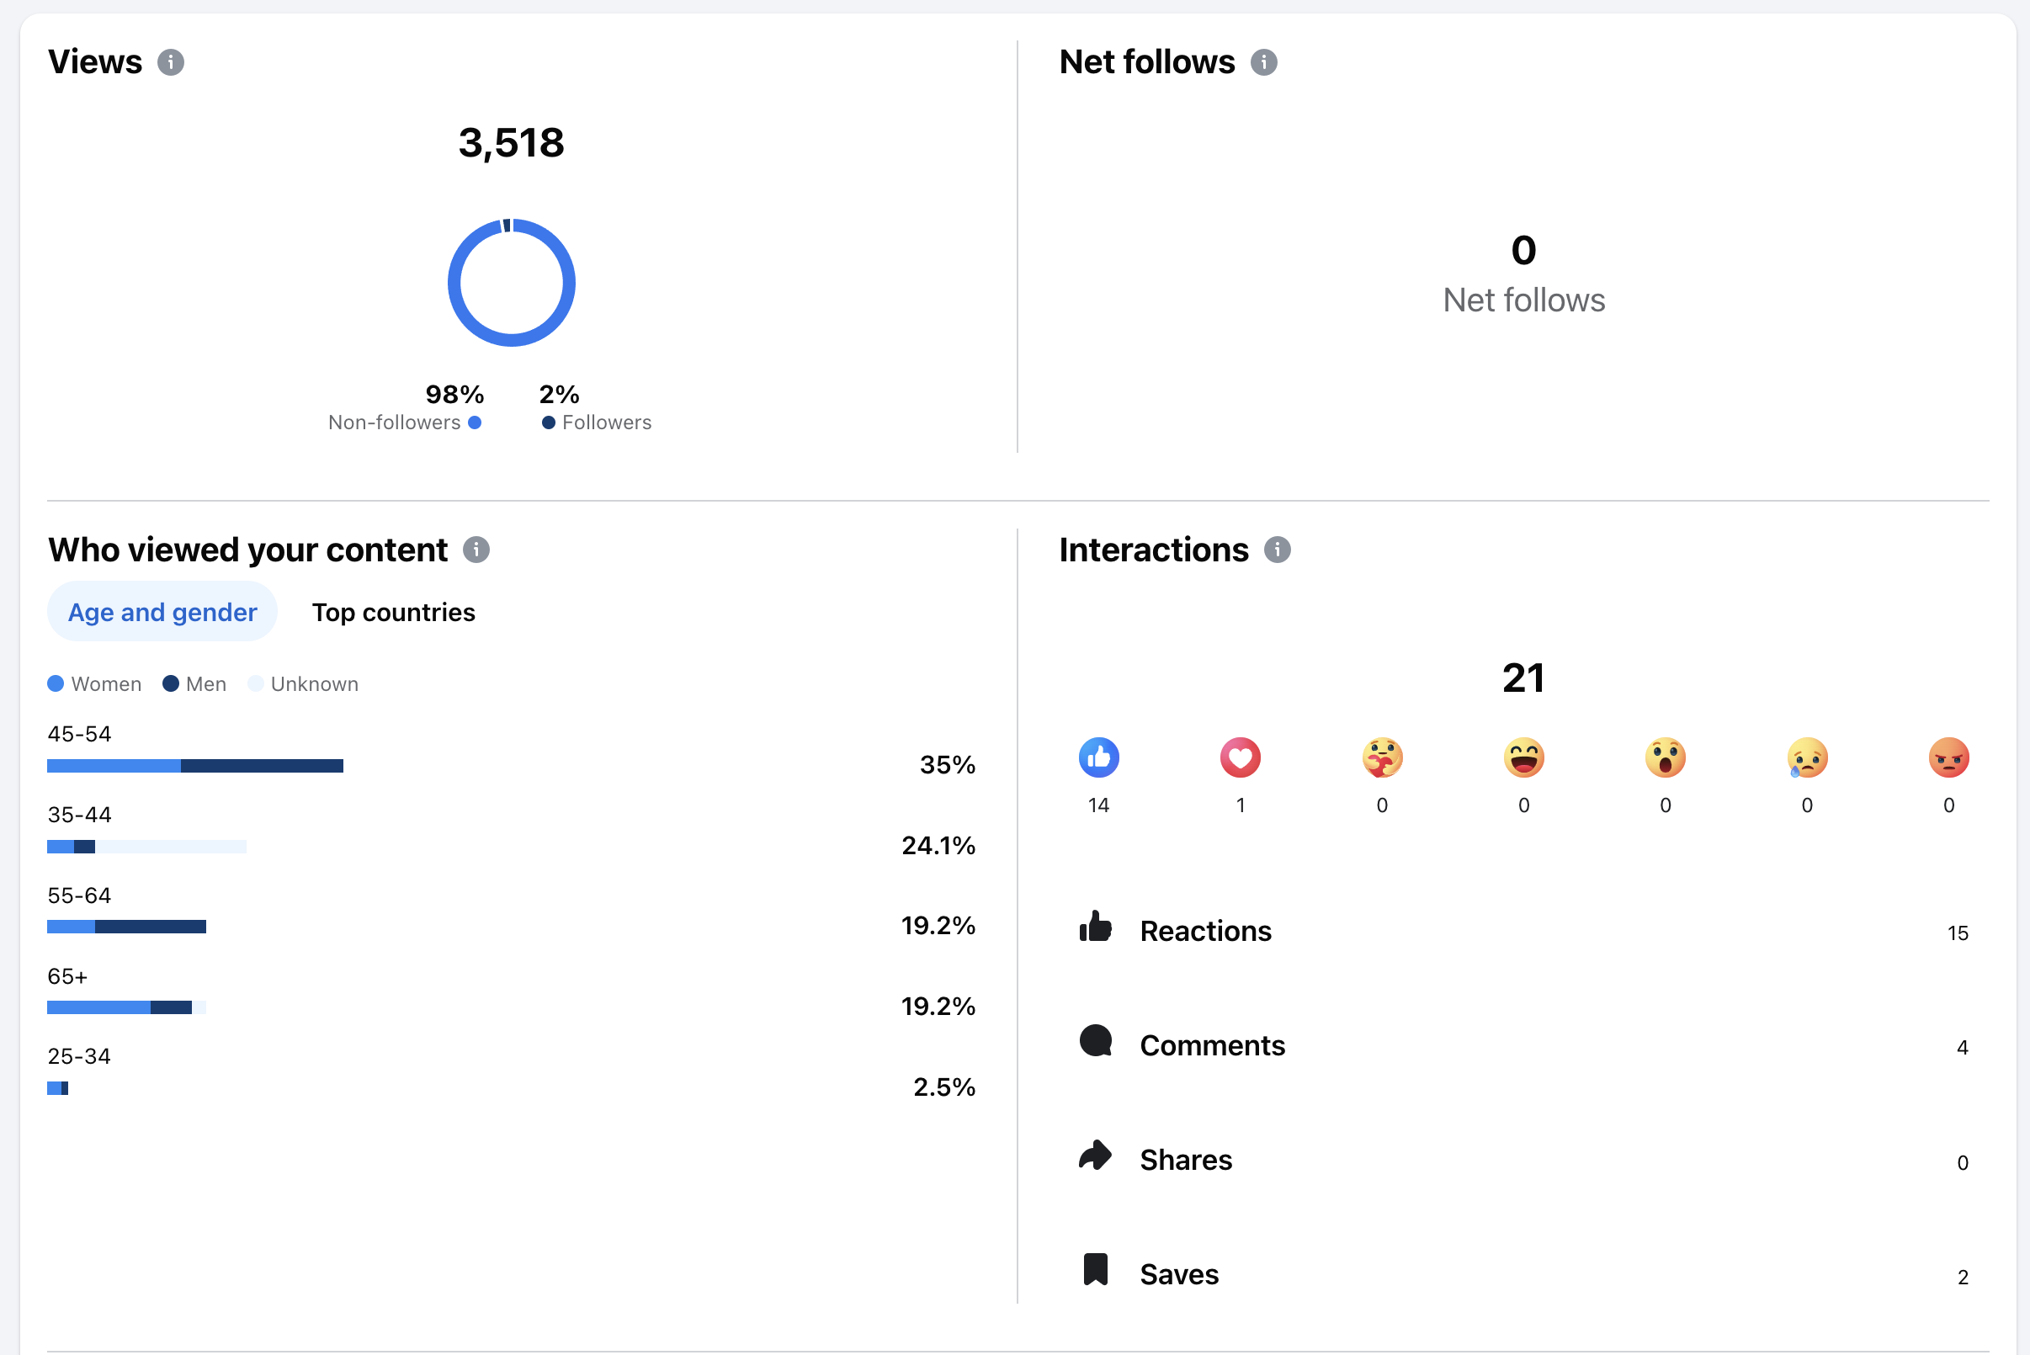Viewport: 2030px width, 1355px height.
Task: Open info icon beside Who viewed your content
Action: (476, 550)
